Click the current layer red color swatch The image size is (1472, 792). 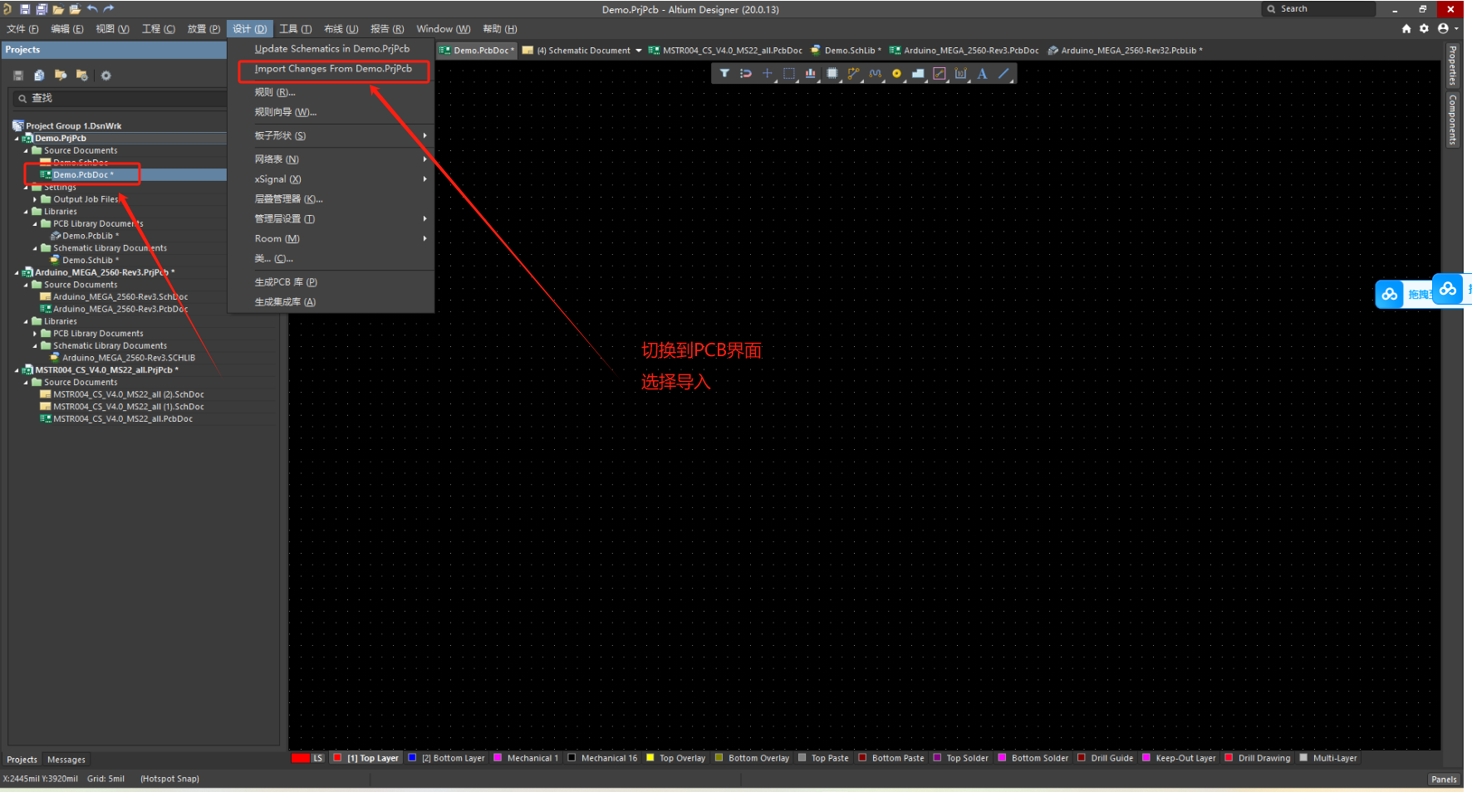[301, 758]
